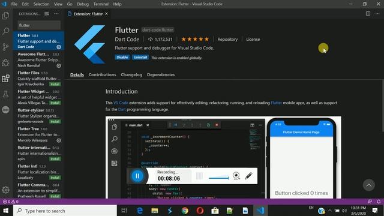This screenshot has width=384, height=216.
Task: Switch to the Details tab
Action: (77, 74)
